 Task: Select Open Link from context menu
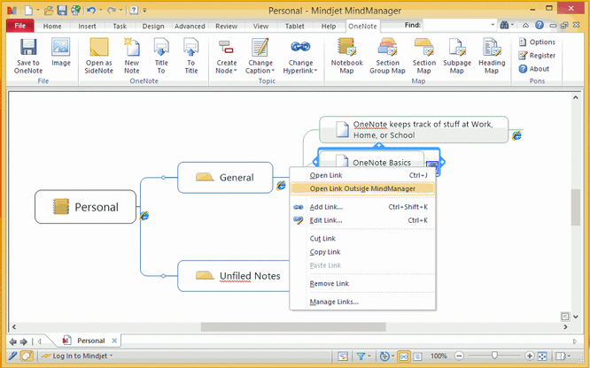[362, 175]
